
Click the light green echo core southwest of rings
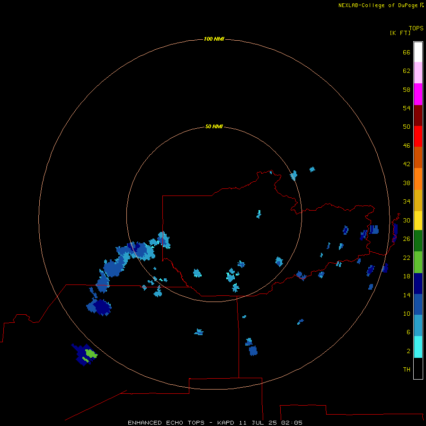point(91,354)
